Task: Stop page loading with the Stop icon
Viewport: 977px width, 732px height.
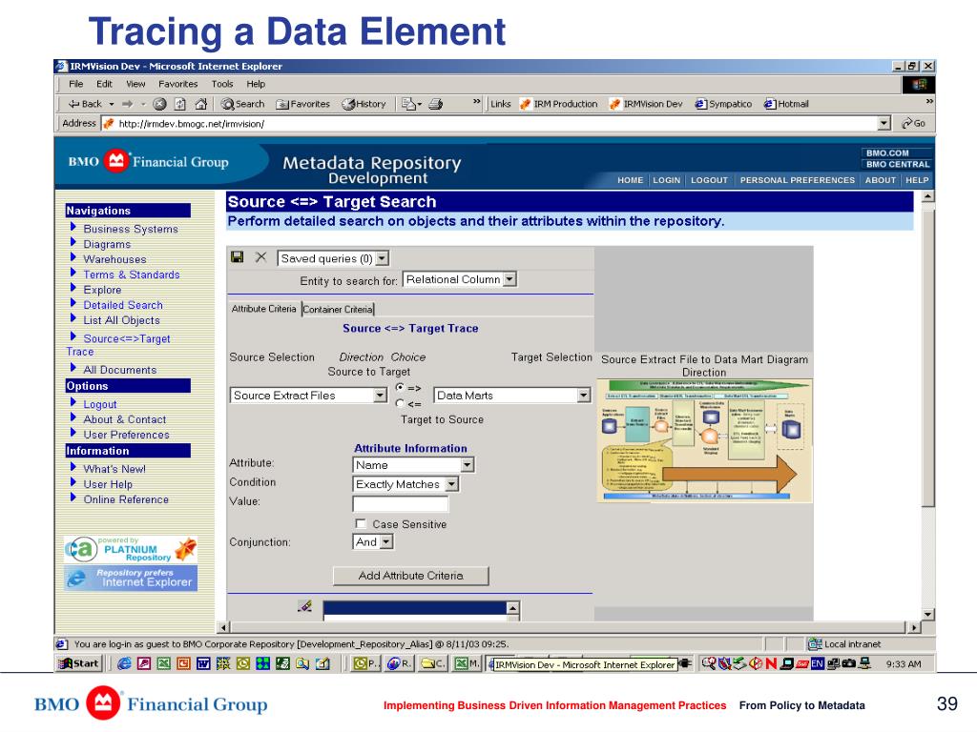Action: (160, 104)
